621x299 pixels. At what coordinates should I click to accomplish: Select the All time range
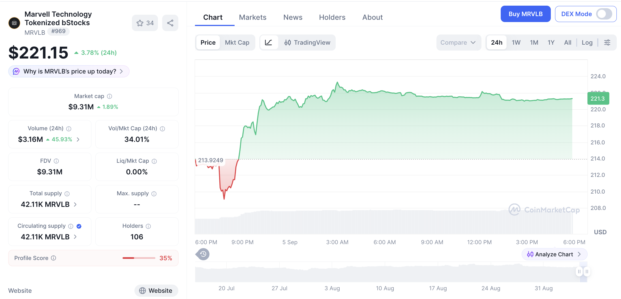coord(568,42)
